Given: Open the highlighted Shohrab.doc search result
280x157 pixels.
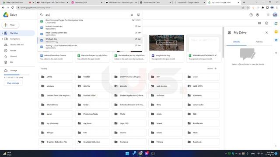Looking at the screenshot, I should pyautogui.click(x=90, y=40).
